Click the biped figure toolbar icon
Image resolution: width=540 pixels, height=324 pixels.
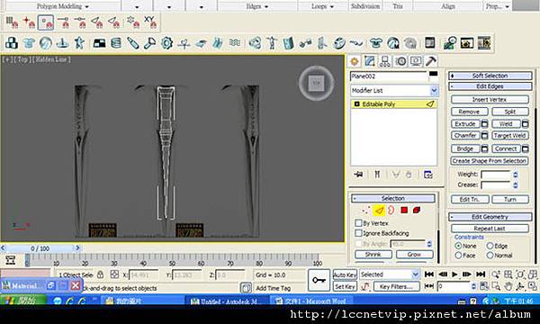tap(272, 43)
